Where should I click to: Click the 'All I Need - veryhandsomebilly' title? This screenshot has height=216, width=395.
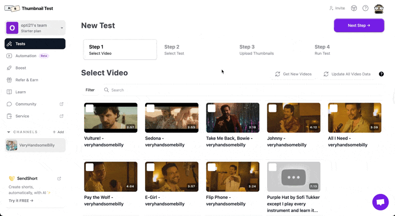(348, 142)
